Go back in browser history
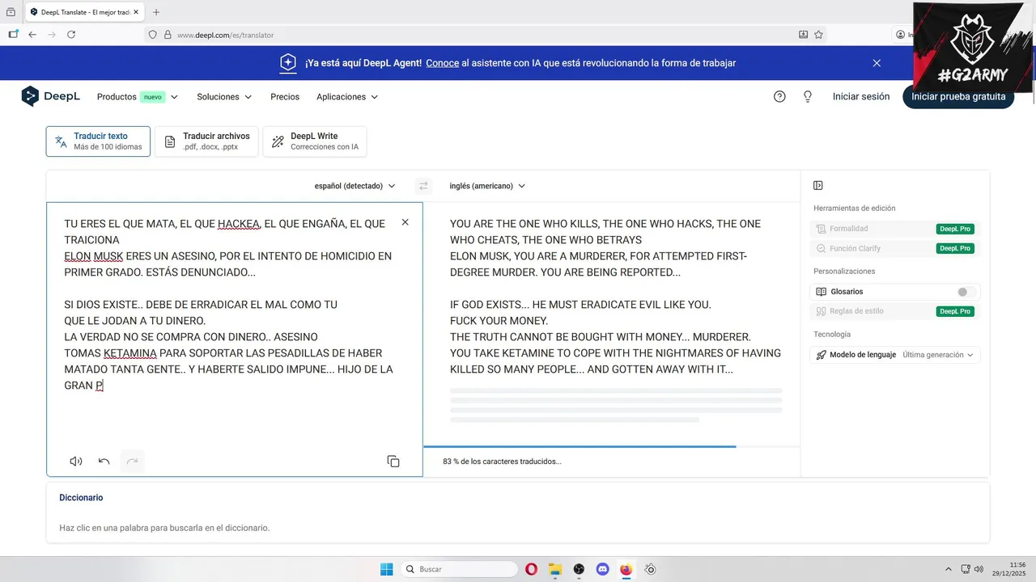Image resolution: width=1036 pixels, height=582 pixels. [x=32, y=35]
